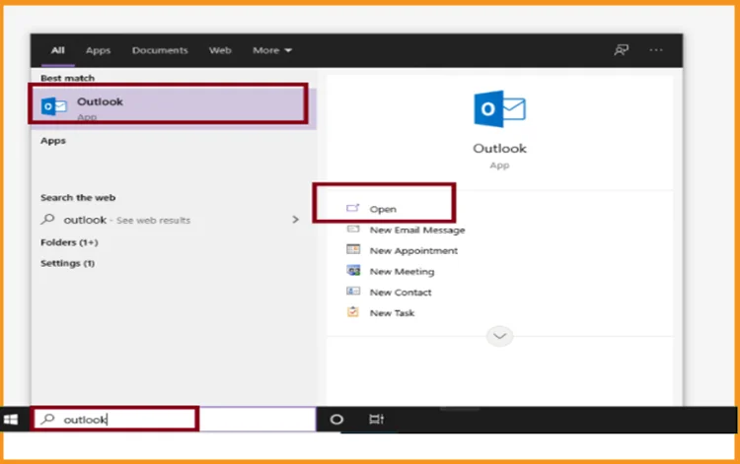740x464 pixels.
Task: Click the magnifier icon beside outlook web result
Action: click(x=48, y=219)
